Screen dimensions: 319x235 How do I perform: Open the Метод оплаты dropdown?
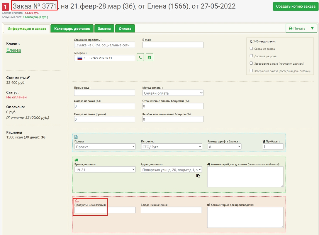coord(173,93)
